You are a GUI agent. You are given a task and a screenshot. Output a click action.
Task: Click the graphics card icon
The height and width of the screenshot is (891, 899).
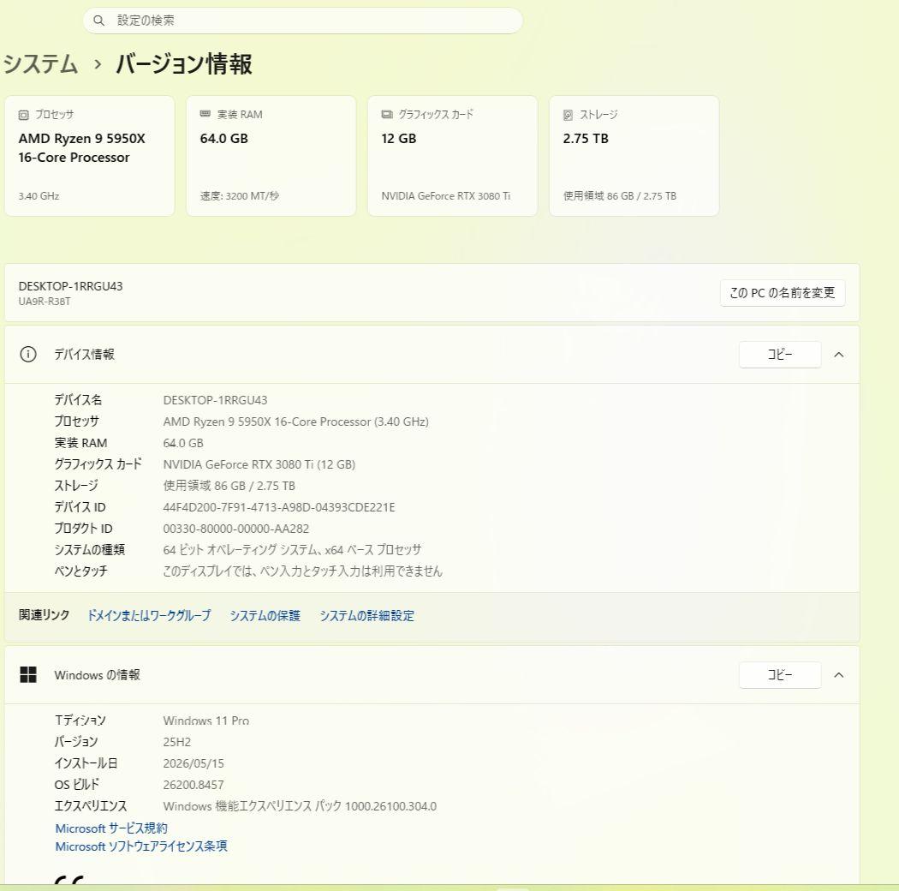(387, 114)
